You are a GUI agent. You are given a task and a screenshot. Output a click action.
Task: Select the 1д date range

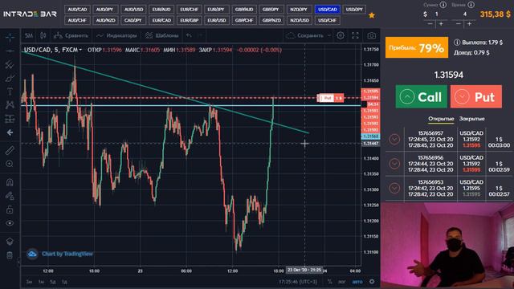click(64, 282)
